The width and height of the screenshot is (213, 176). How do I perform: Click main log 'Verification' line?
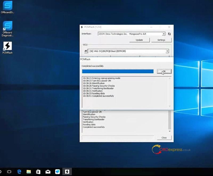pyautogui.click(x=88, y=122)
